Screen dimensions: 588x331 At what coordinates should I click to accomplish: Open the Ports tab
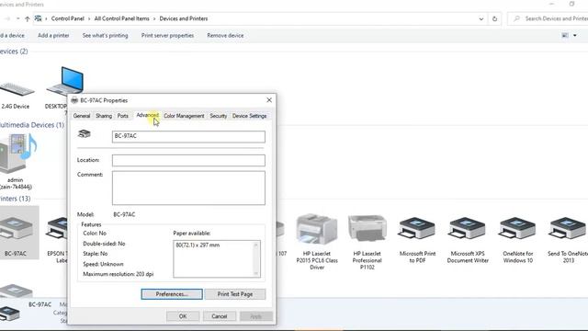(x=122, y=116)
